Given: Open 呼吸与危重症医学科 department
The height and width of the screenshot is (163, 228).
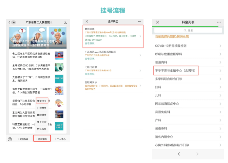Looking at the screenshot, I should point(188,54).
